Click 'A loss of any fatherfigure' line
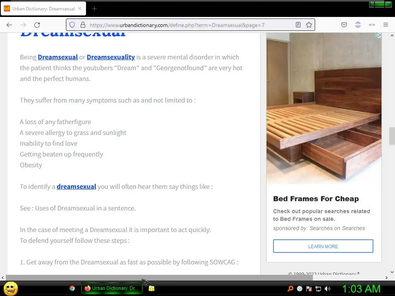 tap(56, 122)
